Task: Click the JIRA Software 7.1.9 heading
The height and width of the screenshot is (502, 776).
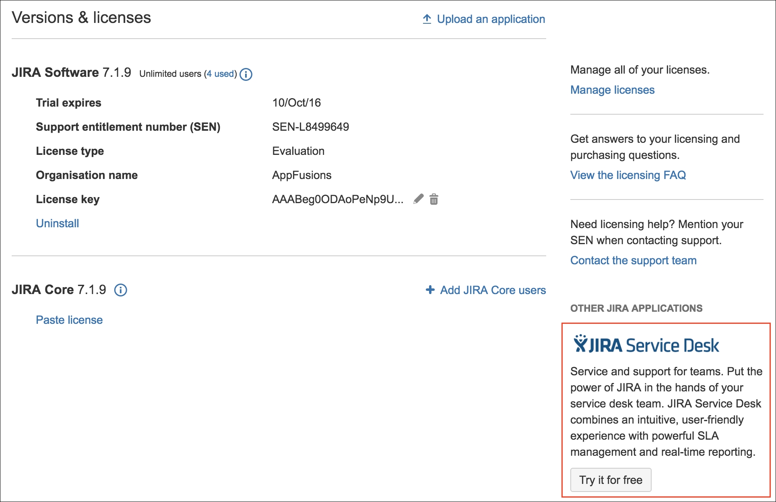Action: (x=71, y=72)
